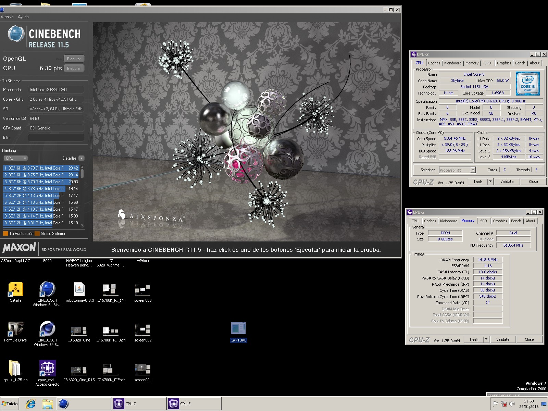The width and height of the screenshot is (548, 411).
Task: Click the Action Center flag tray icon
Action: 495,404
